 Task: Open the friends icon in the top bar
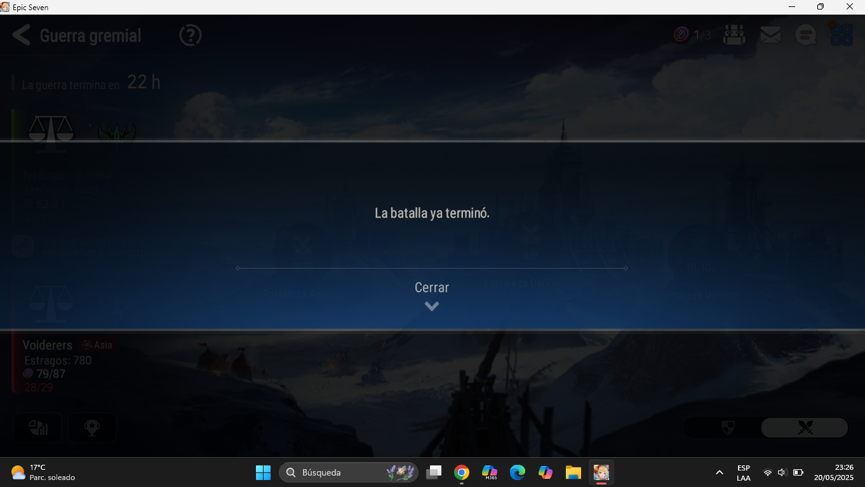point(735,35)
